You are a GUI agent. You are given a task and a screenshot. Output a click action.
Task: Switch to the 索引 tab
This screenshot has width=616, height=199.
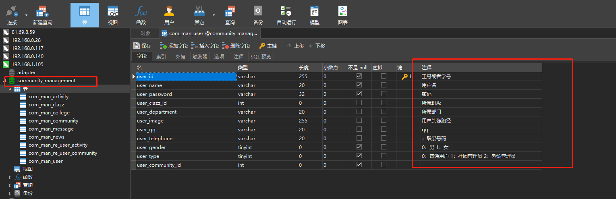click(x=161, y=57)
